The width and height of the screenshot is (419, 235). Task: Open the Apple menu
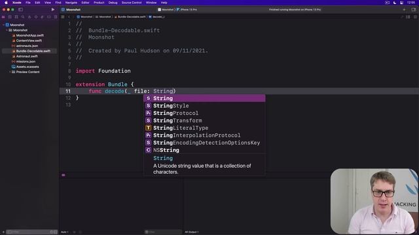pyautogui.click(x=6, y=3)
